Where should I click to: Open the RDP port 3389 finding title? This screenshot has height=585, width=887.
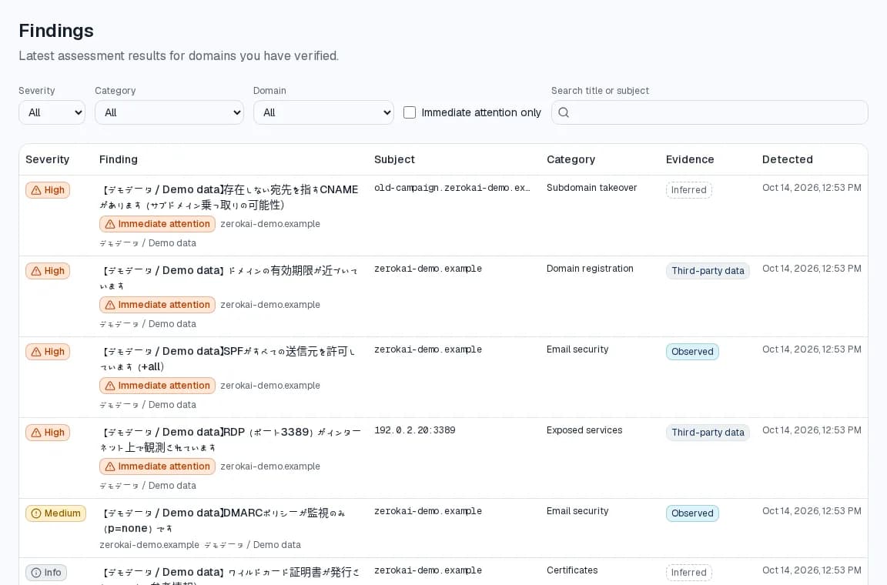231,440
